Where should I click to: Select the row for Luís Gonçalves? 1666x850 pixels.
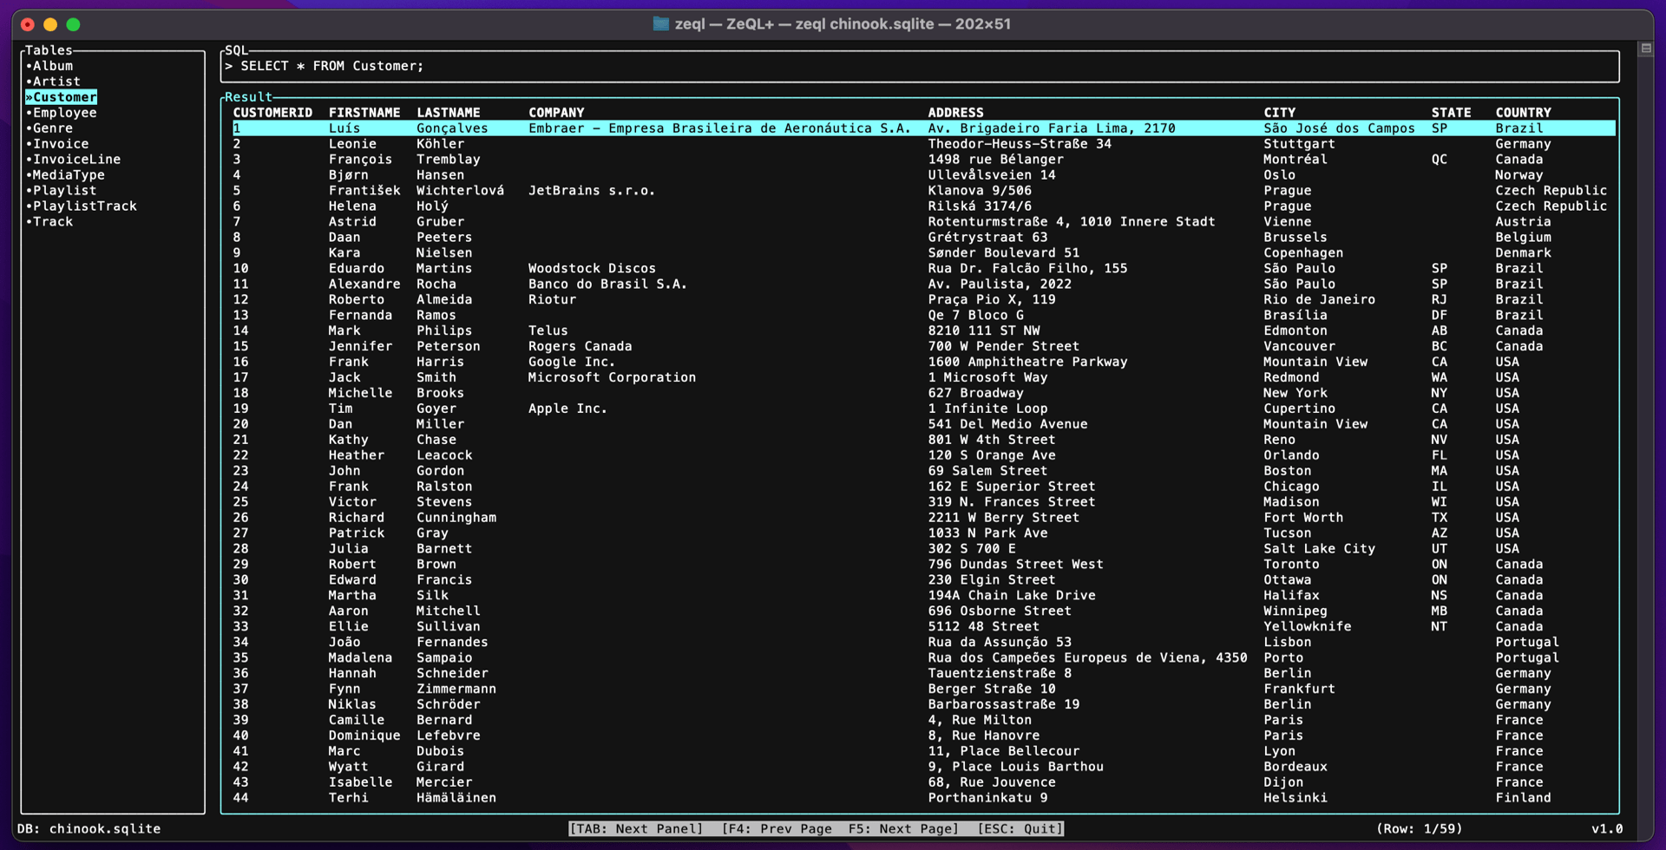click(x=923, y=128)
